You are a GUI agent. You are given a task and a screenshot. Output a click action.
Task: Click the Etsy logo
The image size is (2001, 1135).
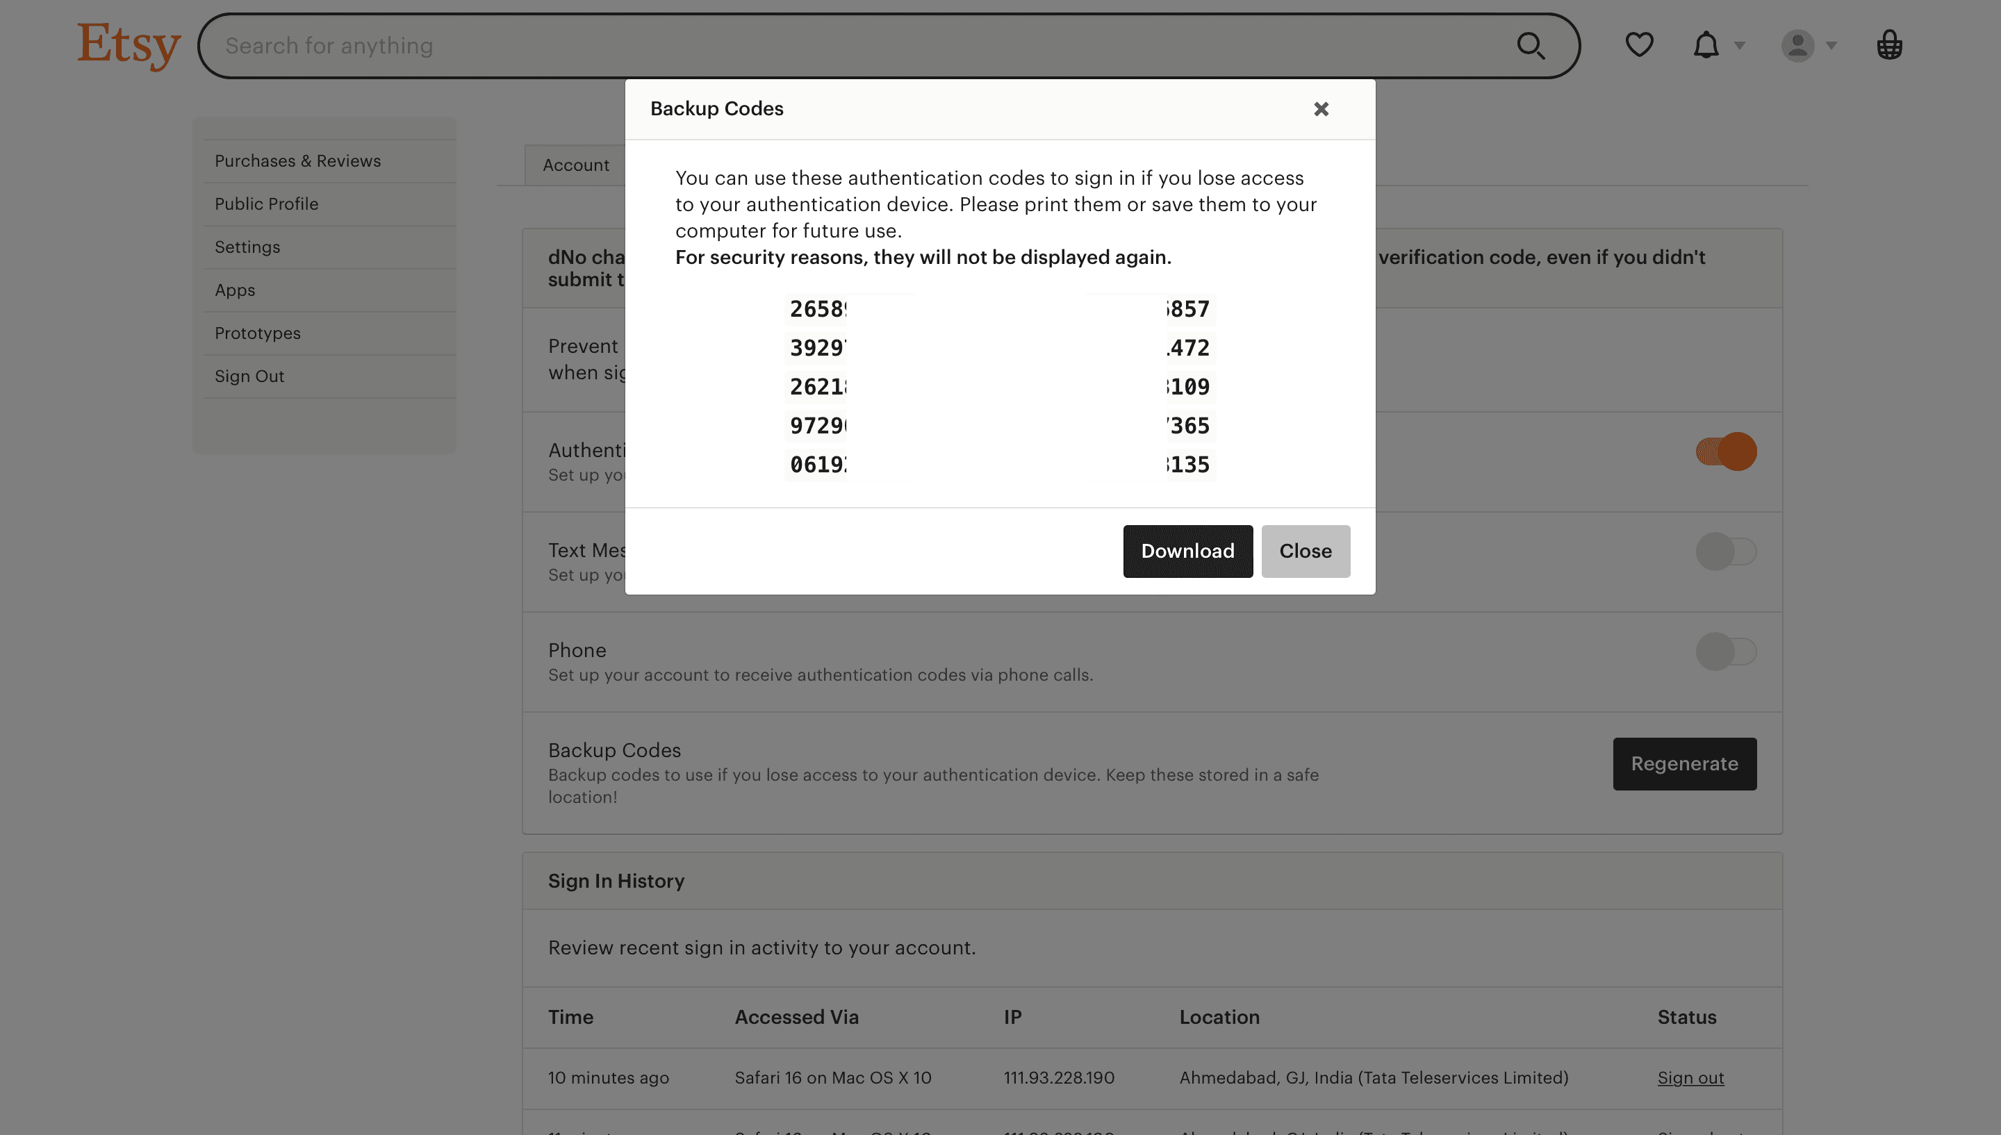(129, 45)
